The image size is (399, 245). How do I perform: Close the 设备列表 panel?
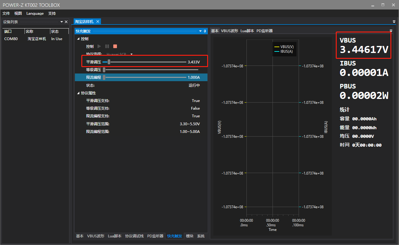tap(66, 22)
